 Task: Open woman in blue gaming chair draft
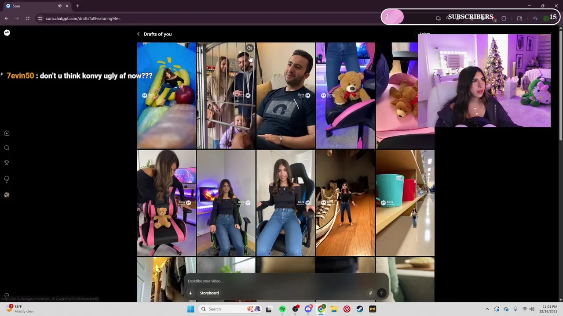coord(285,203)
